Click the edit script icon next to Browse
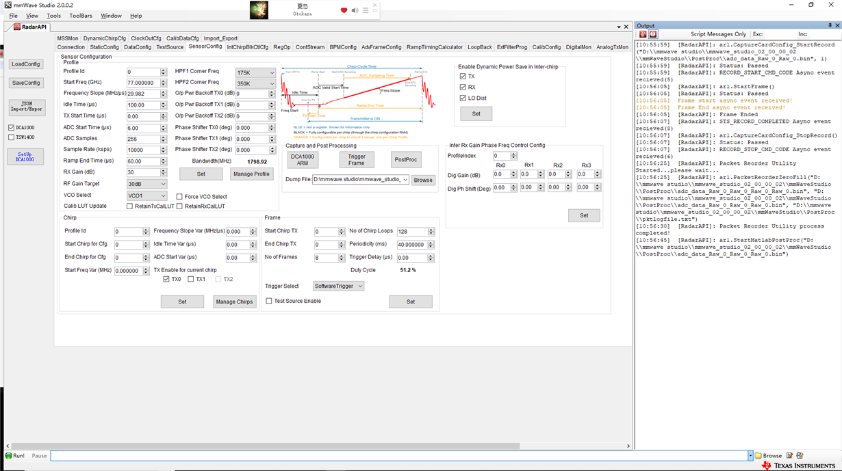The height and width of the screenshot is (471, 842). coord(789,455)
